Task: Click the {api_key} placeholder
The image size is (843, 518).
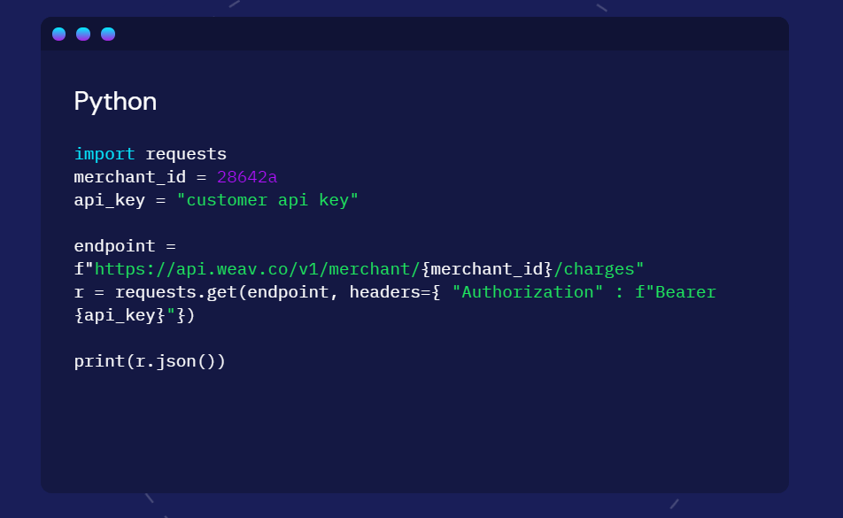Action: (x=120, y=315)
